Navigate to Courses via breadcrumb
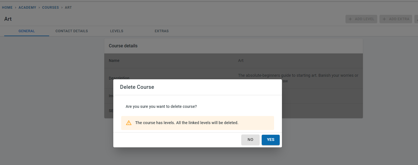The width and height of the screenshot is (418, 165). pos(50,8)
